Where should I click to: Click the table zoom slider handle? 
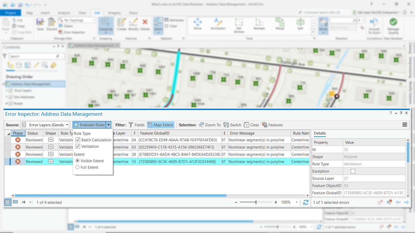256,202
